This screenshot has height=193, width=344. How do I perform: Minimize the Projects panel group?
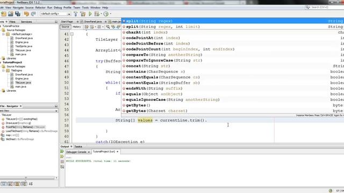[x=56, y=21]
